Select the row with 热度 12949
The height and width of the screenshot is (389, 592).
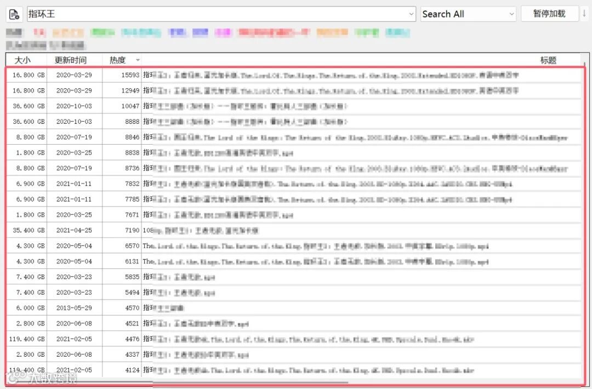point(294,90)
